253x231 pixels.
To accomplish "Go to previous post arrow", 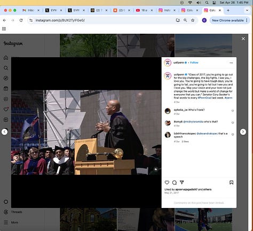I will point(5,132).
